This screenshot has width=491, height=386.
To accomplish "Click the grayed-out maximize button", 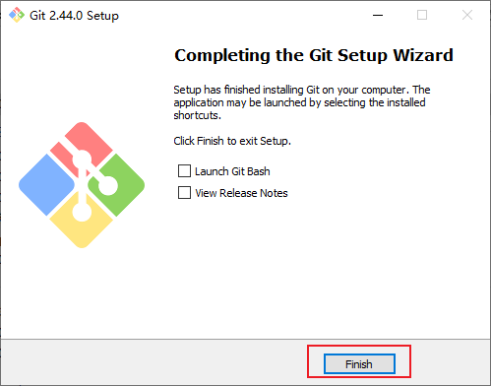I will click(422, 15).
